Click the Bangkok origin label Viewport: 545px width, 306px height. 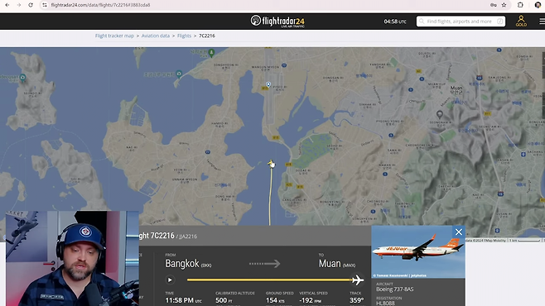click(x=188, y=264)
